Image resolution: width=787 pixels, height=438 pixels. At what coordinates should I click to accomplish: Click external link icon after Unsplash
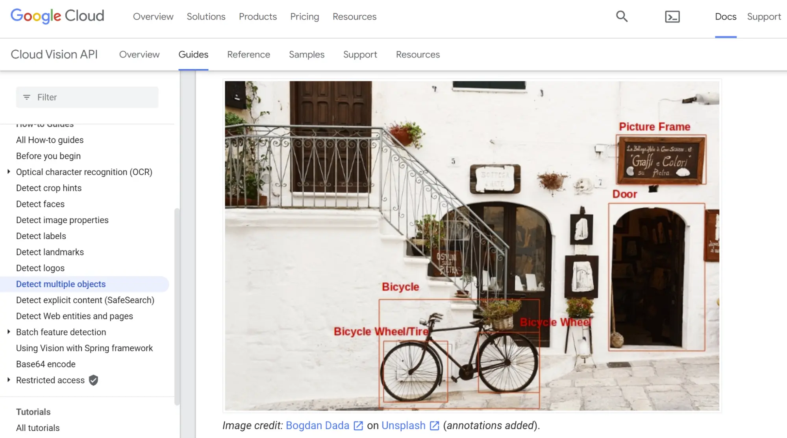(x=434, y=426)
